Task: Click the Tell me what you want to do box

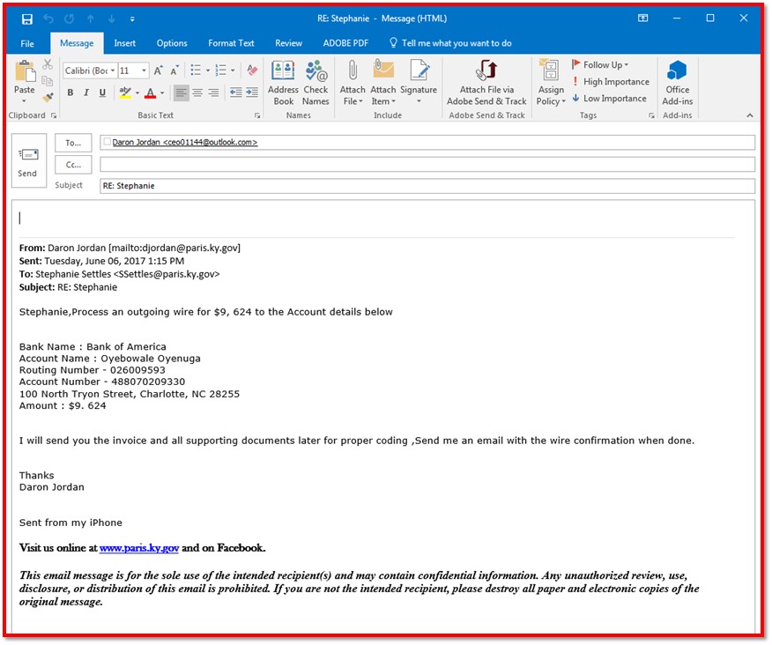Action: point(450,43)
